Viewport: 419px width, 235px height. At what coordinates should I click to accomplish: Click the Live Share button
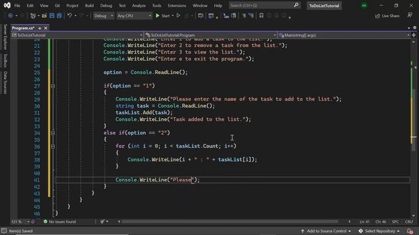(x=387, y=16)
